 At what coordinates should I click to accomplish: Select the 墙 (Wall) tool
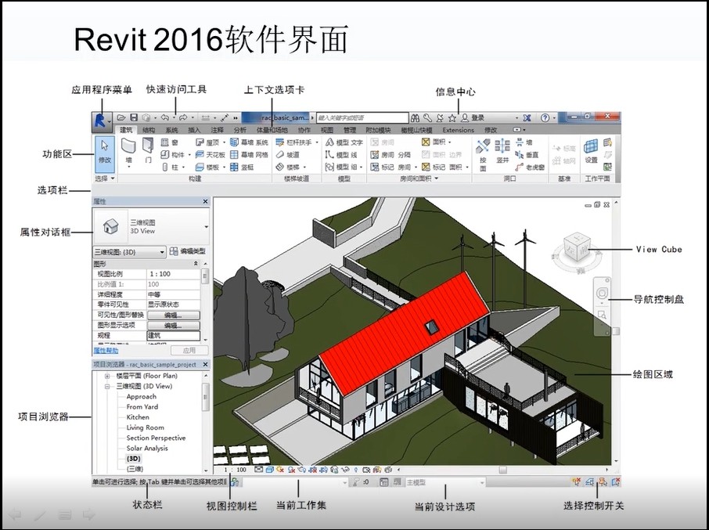click(x=129, y=152)
